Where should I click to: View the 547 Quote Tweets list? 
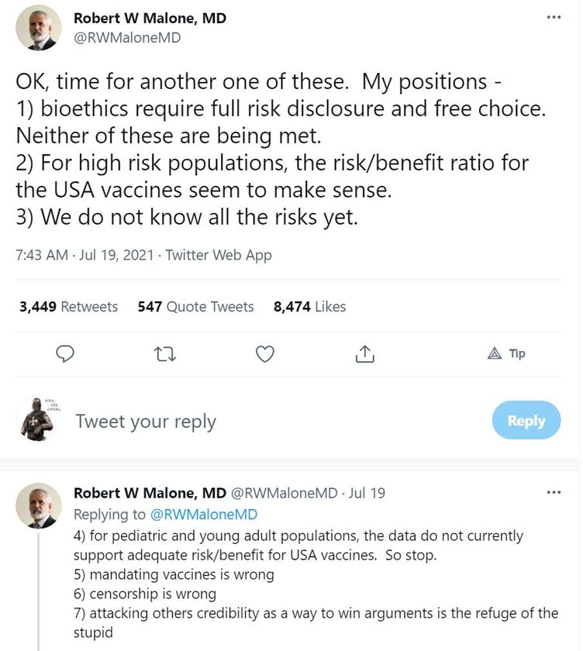pyautogui.click(x=195, y=306)
